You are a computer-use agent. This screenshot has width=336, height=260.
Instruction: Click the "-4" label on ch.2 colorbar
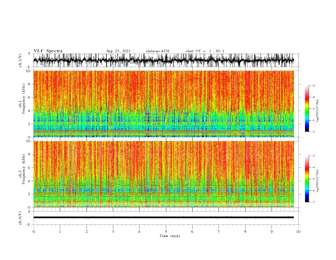(313, 167)
